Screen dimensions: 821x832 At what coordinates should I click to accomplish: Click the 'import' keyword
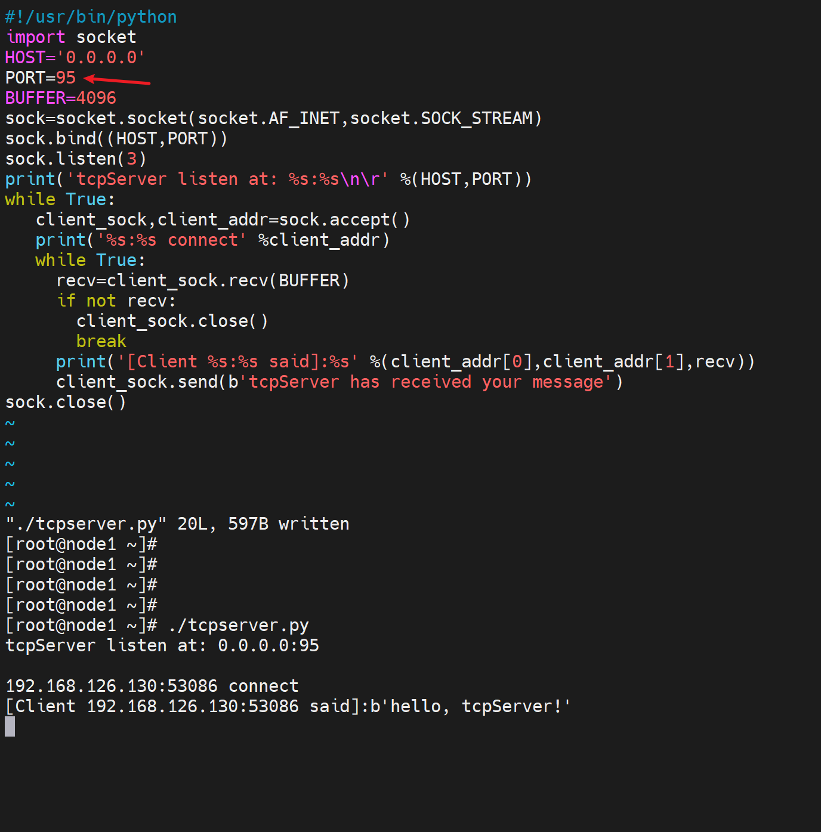tap(35, 37)
